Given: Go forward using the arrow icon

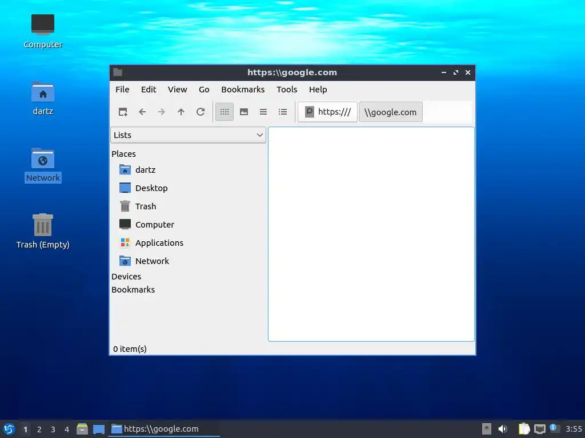Looking at the screenshot, I should [162, 112].
